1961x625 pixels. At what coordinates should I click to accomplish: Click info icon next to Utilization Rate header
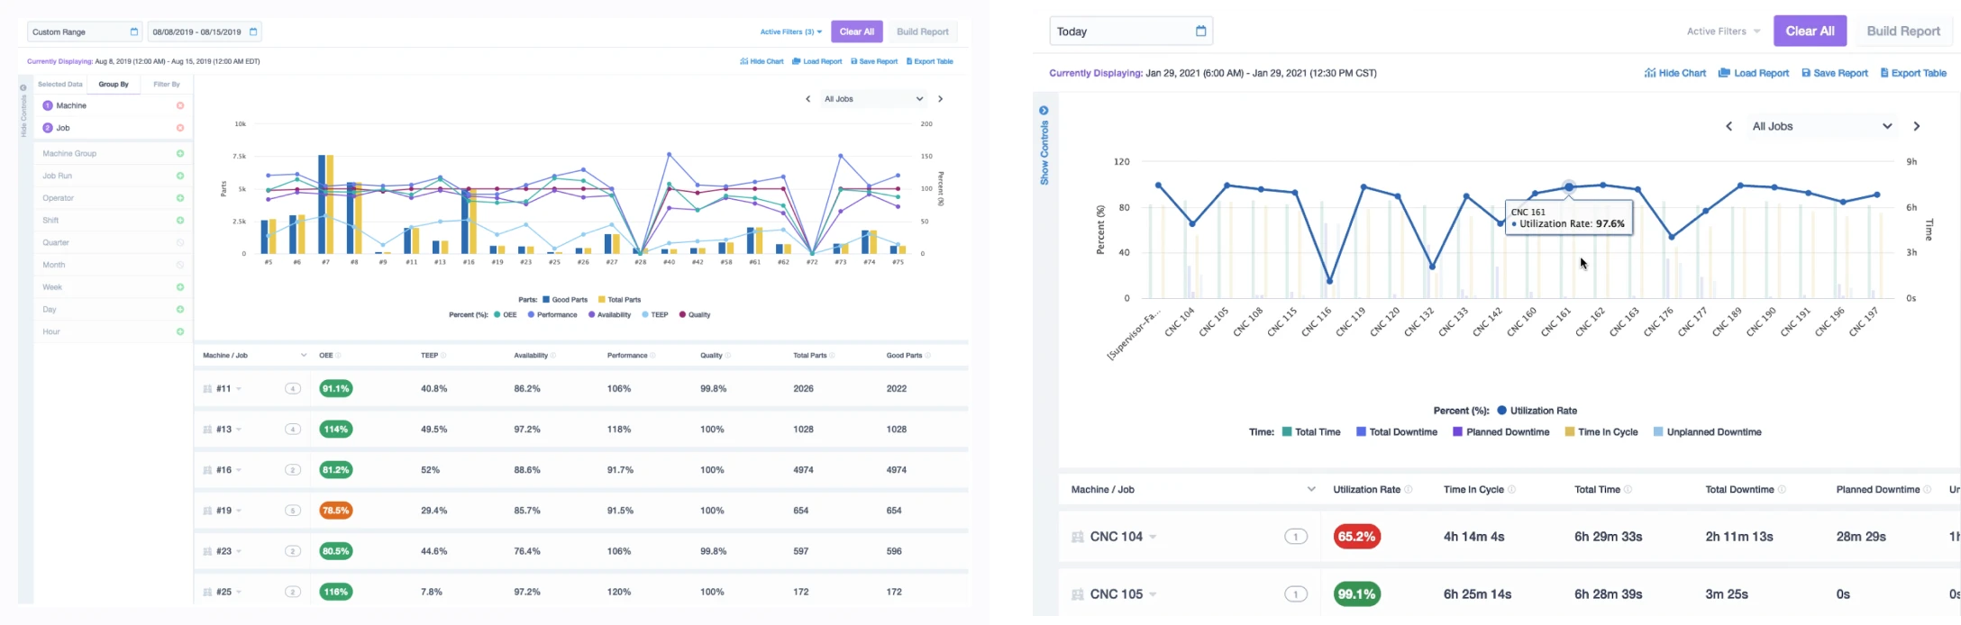pyautogui.click(x=1409, y=490)
